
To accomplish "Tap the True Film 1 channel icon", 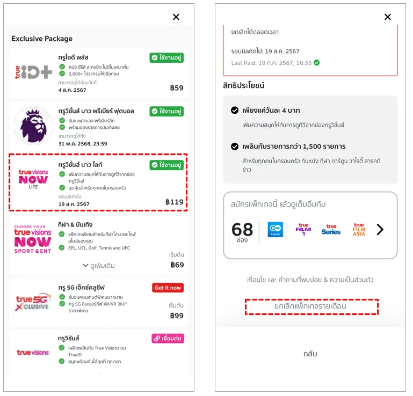I will click(x=303, y=229).
